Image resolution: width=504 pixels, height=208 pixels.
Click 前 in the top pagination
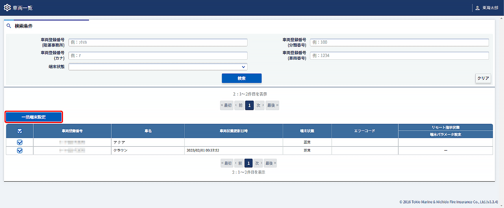[239, 105]
